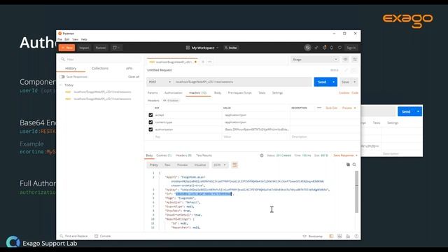Open the response Cookies (1) tab
Image resolution: width=448 pixels, height=252 pixels.
[x=164, y=155]
